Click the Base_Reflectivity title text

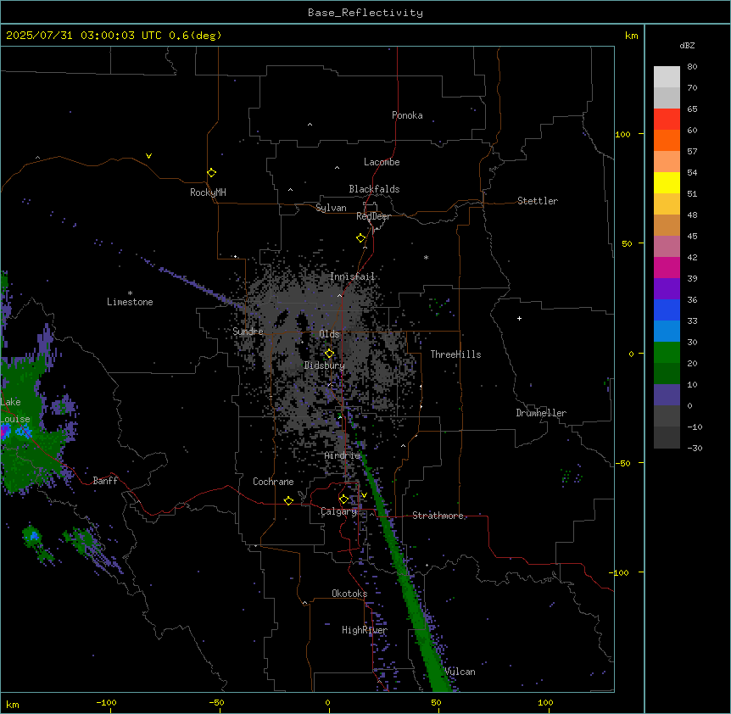pos(365,13)
